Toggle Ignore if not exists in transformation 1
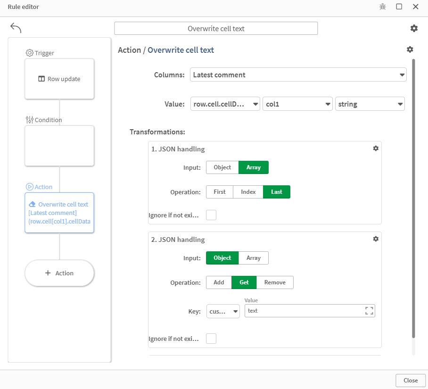Screen dimensions: 428x389 [211, 215]
